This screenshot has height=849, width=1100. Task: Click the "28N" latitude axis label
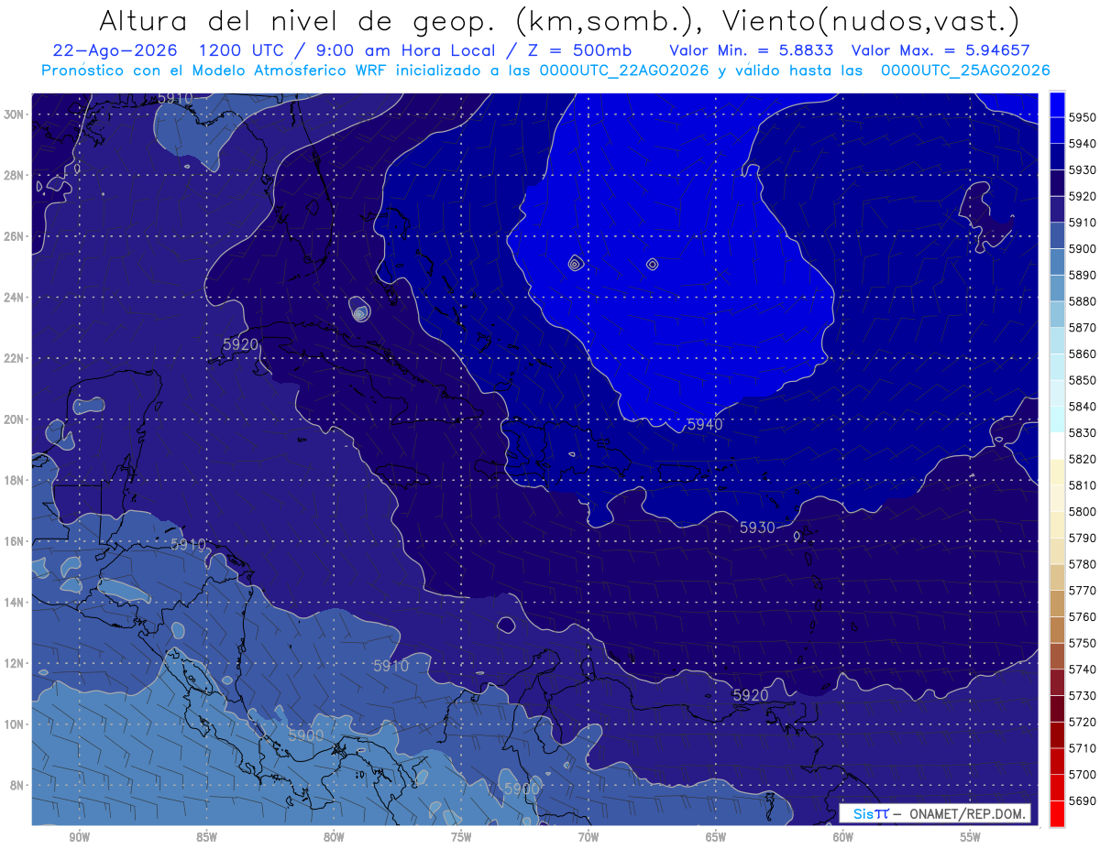(x=14, y=175)
